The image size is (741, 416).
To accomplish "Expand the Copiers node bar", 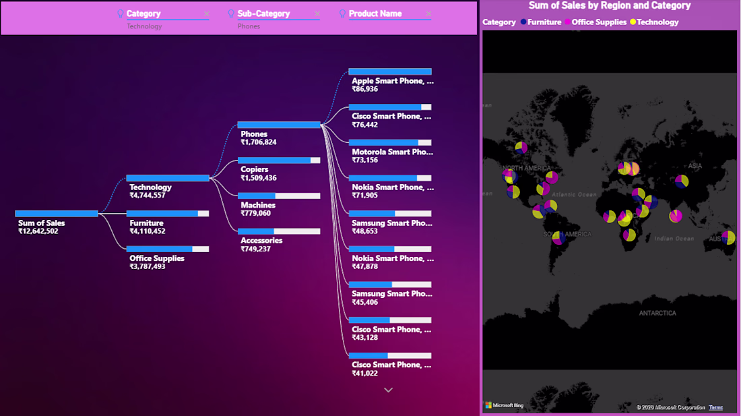I will (x=279, y=160).
